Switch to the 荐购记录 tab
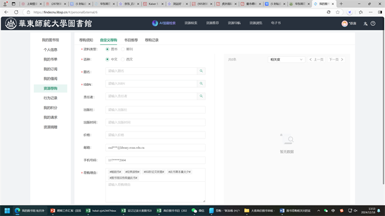This screenshot has height=216, width=385. (152, 40)
